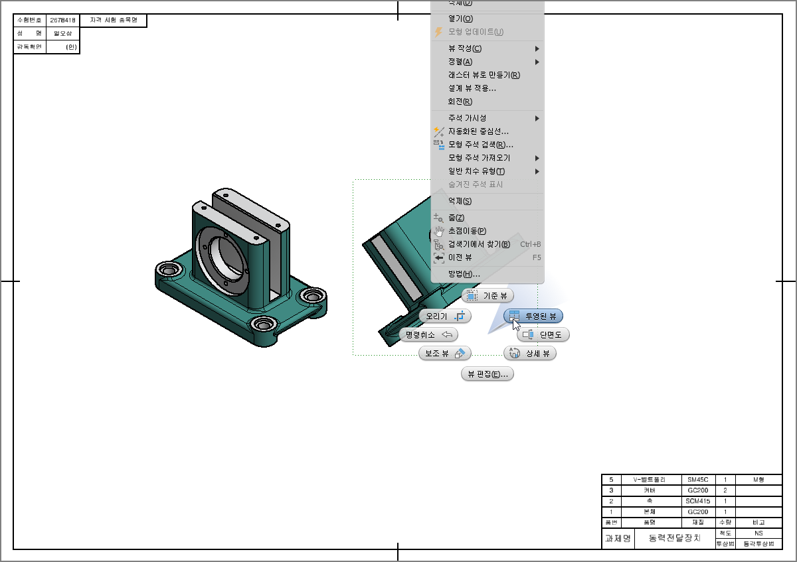Image resolution: width=797 pixels, height=562 pixels.
Task: Click the NS scale value cell
Action: (758, 533)
